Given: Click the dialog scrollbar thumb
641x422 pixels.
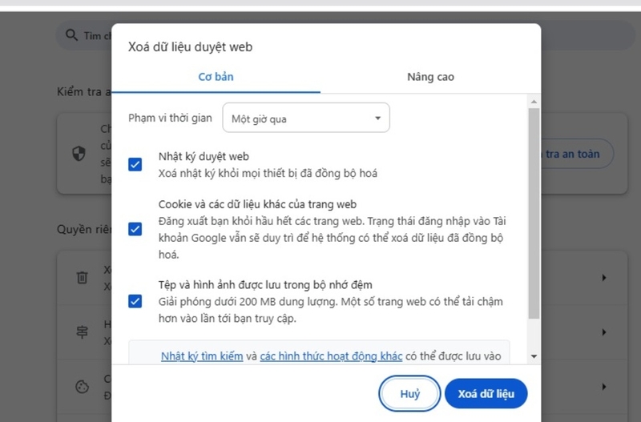Looking at the screenshot, I should coord(534,214).
